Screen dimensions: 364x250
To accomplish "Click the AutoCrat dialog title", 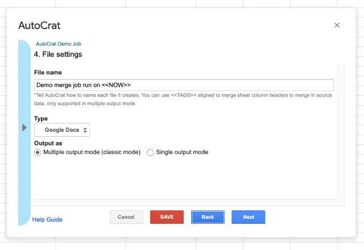I will coord(39,26).
